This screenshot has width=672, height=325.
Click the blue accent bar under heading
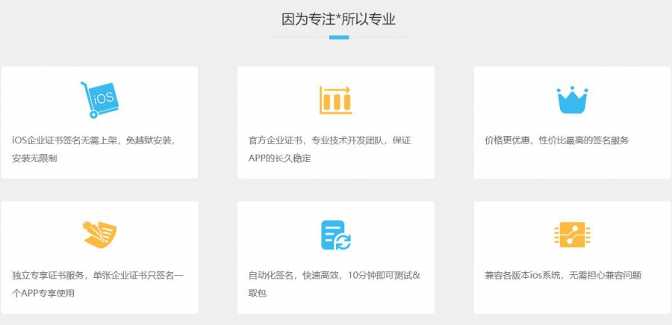coord(339,37)
